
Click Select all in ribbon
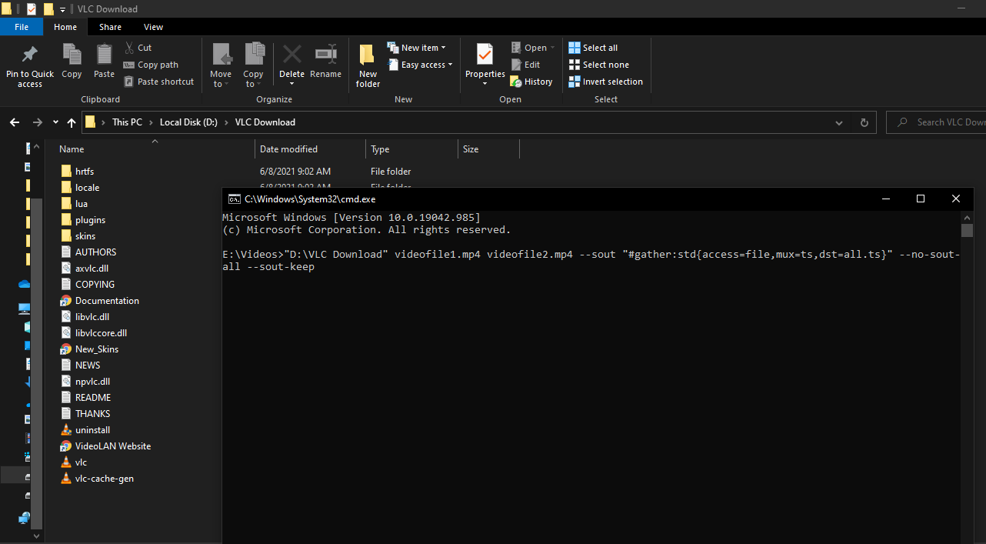[x=593, y=48]
